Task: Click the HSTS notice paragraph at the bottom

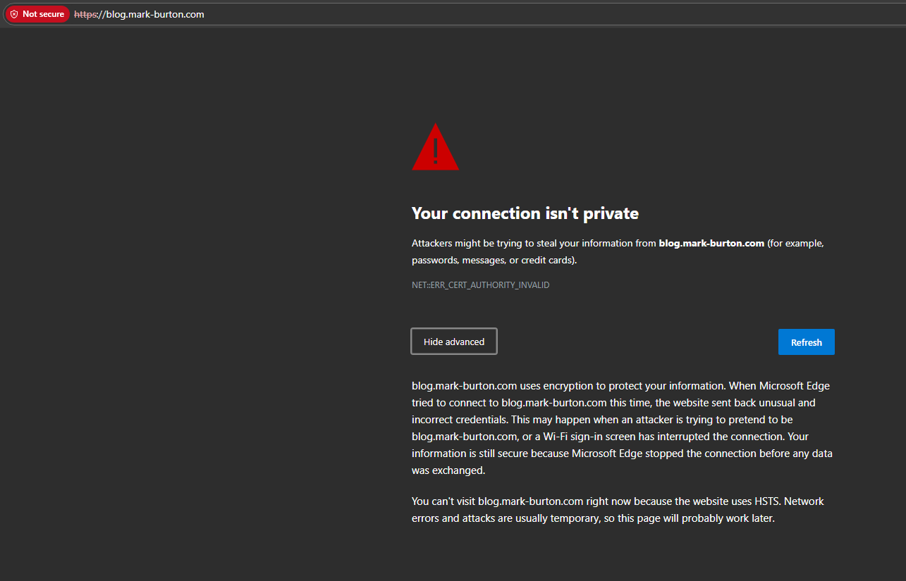Action: [x=617, y=509]
